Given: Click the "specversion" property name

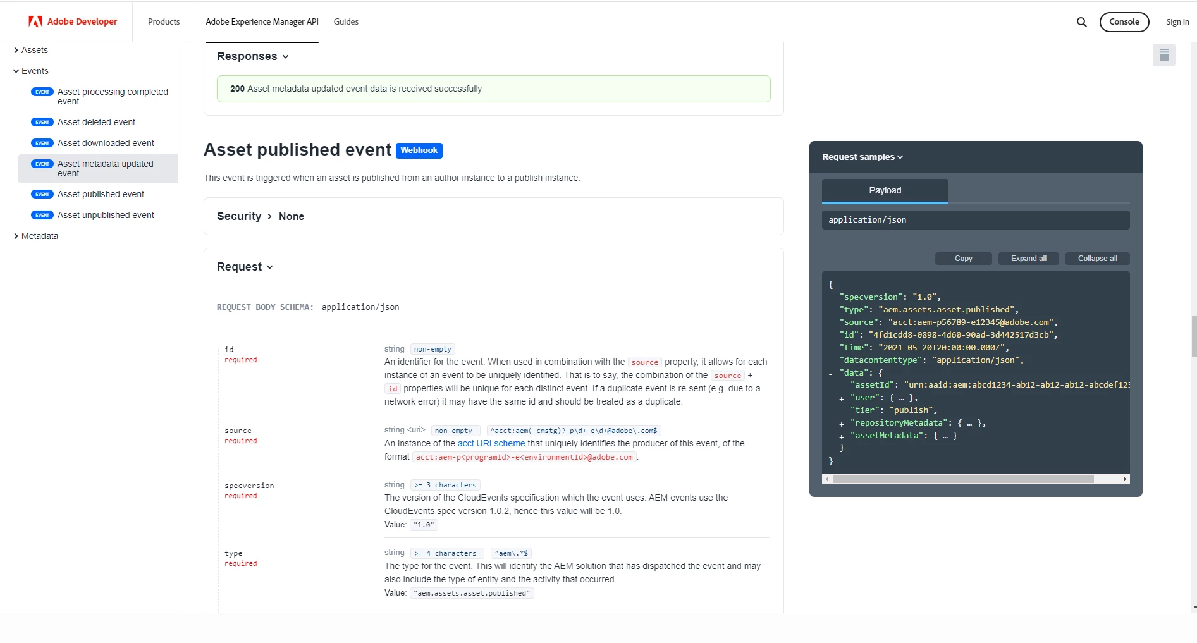Looking at the screenshot, I should coord(249,486).
